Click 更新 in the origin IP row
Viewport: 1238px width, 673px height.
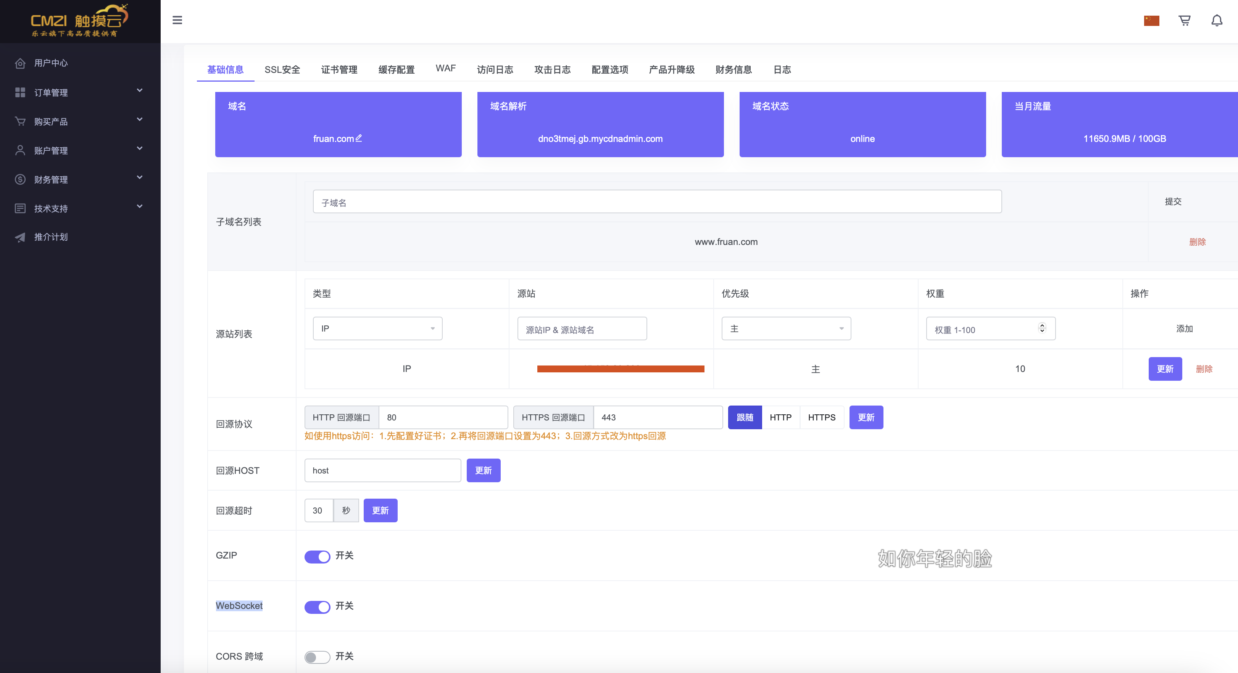[1165, 369]
